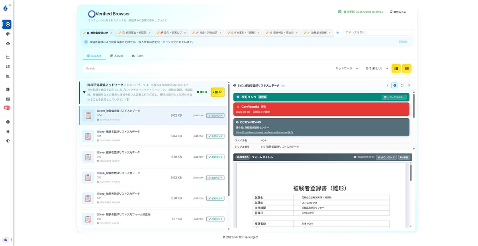Select the Assets sub-tab
478x246 pixels.
tap(117, 56)
